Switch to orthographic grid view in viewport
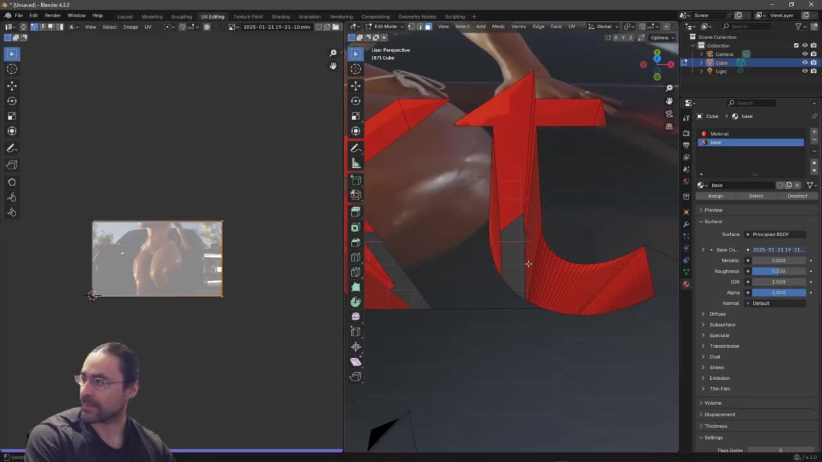This screenshot has height=462, width=822. (x=669, y=126)
